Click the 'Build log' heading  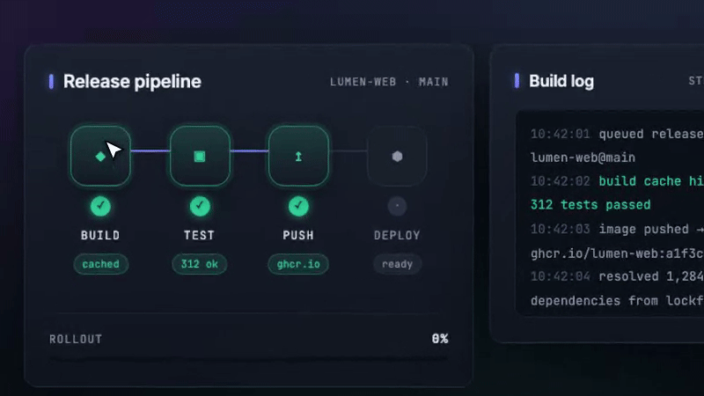click(561, 81)
